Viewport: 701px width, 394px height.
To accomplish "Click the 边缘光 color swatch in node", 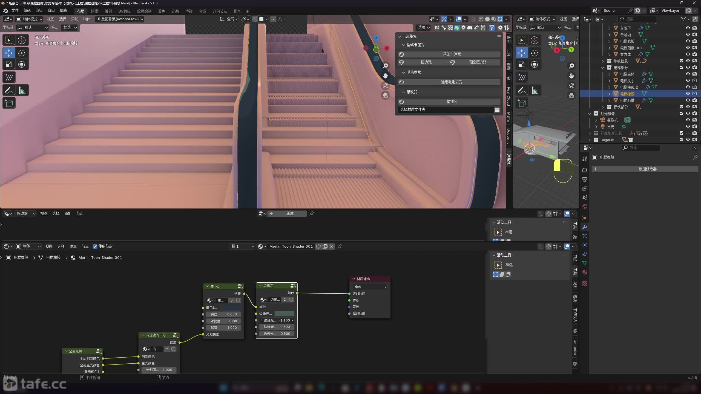I will [284, 314].
